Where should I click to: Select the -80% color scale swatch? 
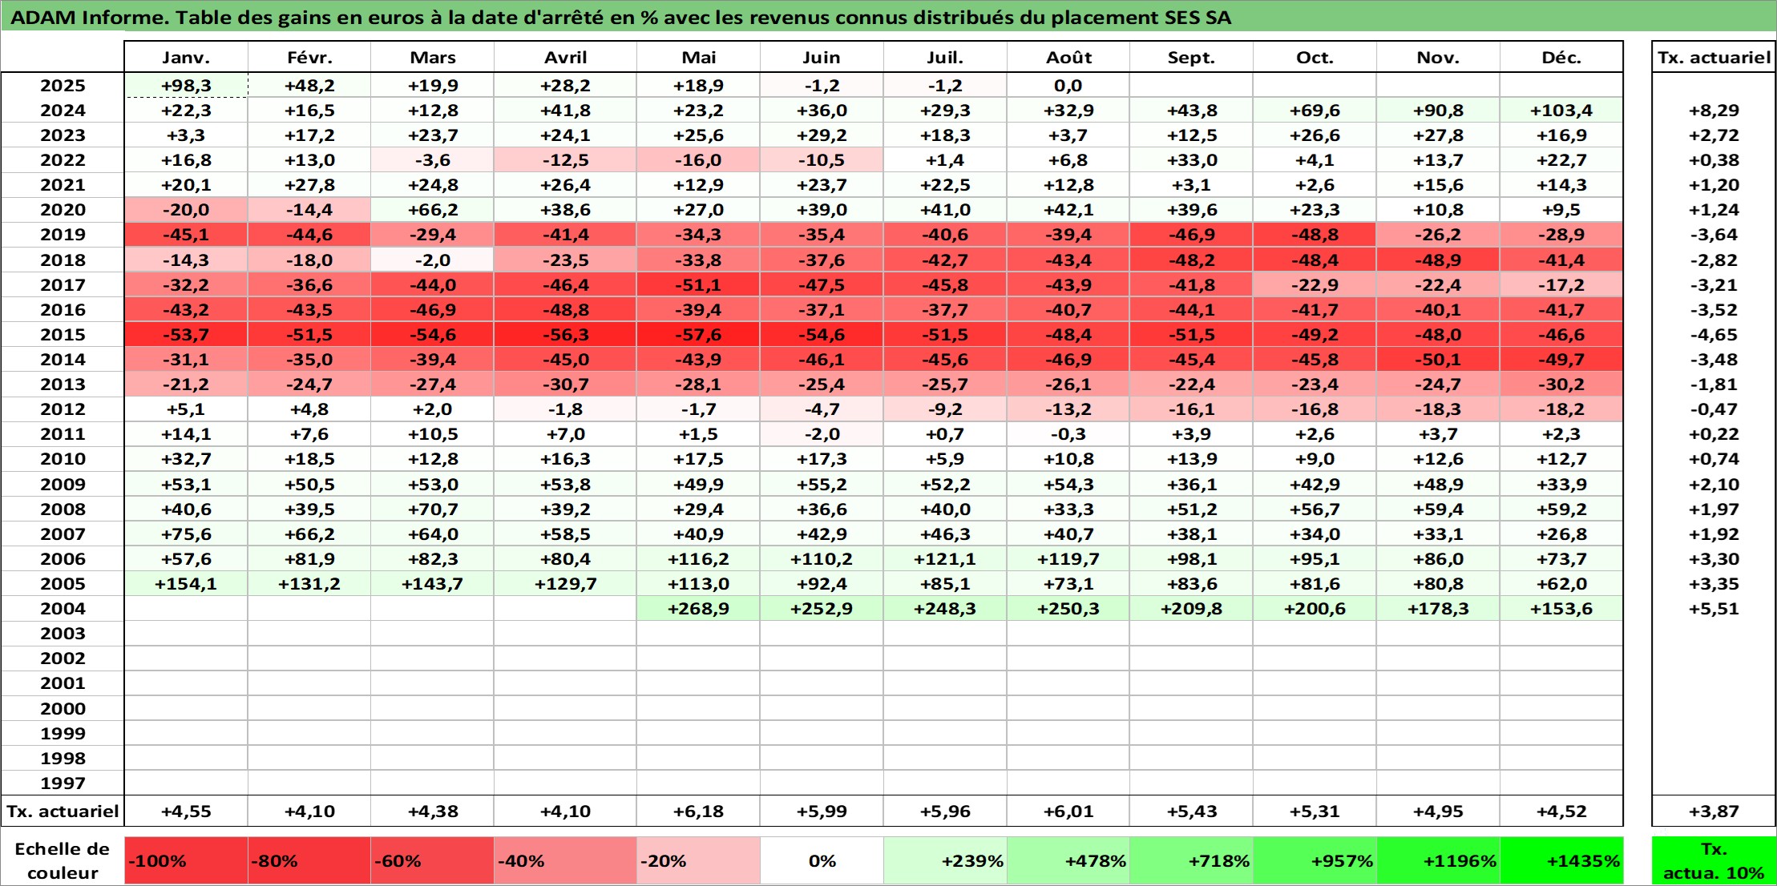(309, 860)
